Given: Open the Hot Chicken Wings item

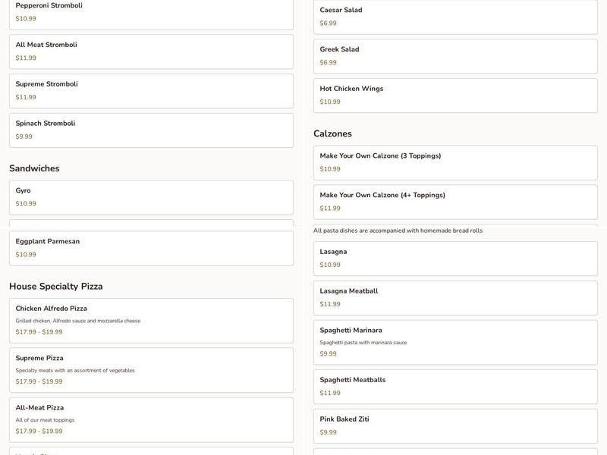Looking at the screenshot, I should [x=455, y=96].
